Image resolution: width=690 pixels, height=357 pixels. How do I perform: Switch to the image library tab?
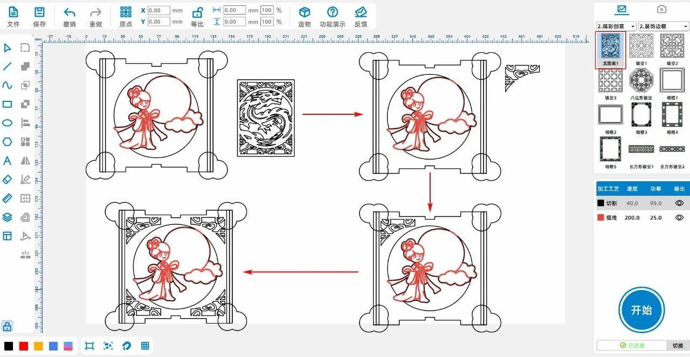(x=622, y=9)
